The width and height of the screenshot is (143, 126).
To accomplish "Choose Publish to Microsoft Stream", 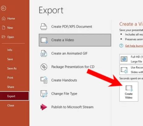I will click(x=75, y=107).
